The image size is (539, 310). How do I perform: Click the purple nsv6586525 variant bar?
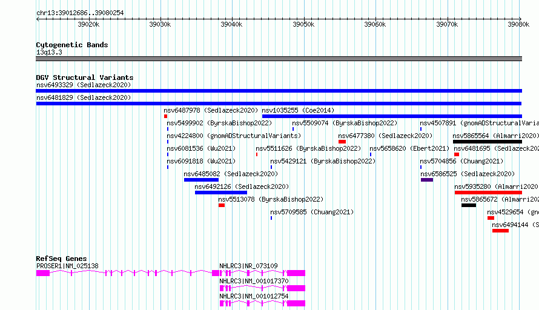coord(427,180)
